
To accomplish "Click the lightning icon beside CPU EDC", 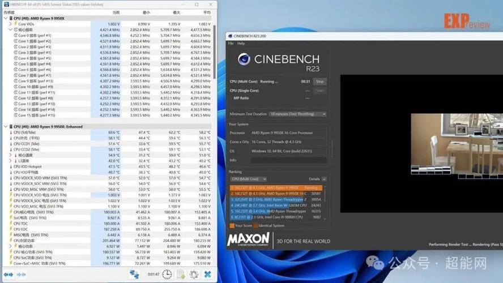I will (x=11, y=229).
